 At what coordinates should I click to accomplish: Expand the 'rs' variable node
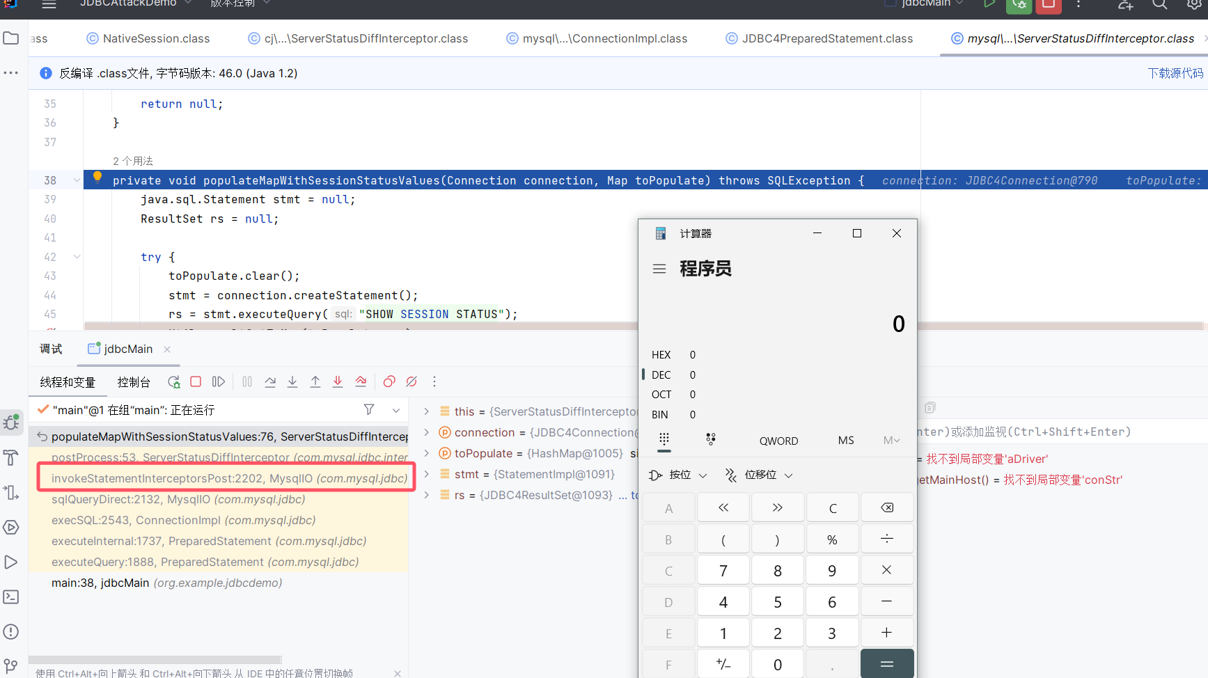point(427,495)
